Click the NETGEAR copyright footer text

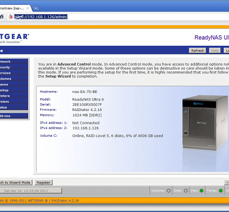40,201
